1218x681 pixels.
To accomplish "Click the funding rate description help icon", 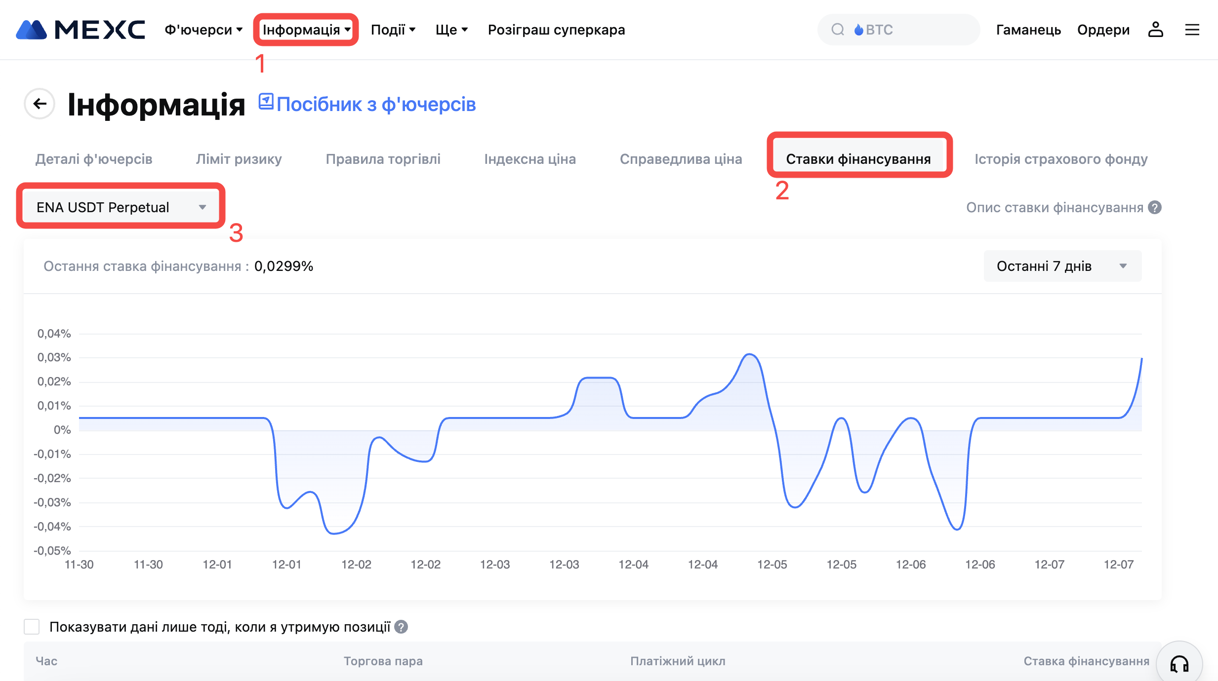I will coord(1155,207).
